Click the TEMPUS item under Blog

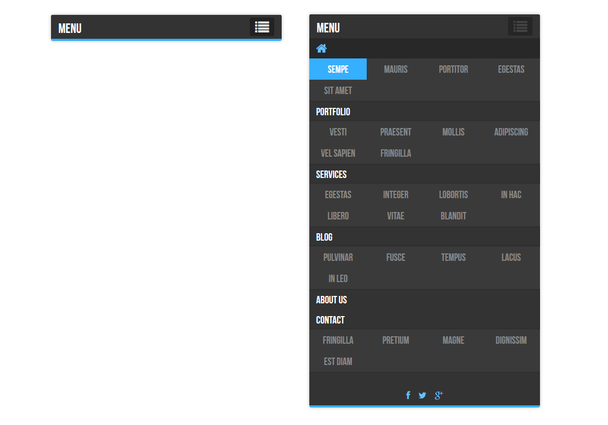(453, 257)
